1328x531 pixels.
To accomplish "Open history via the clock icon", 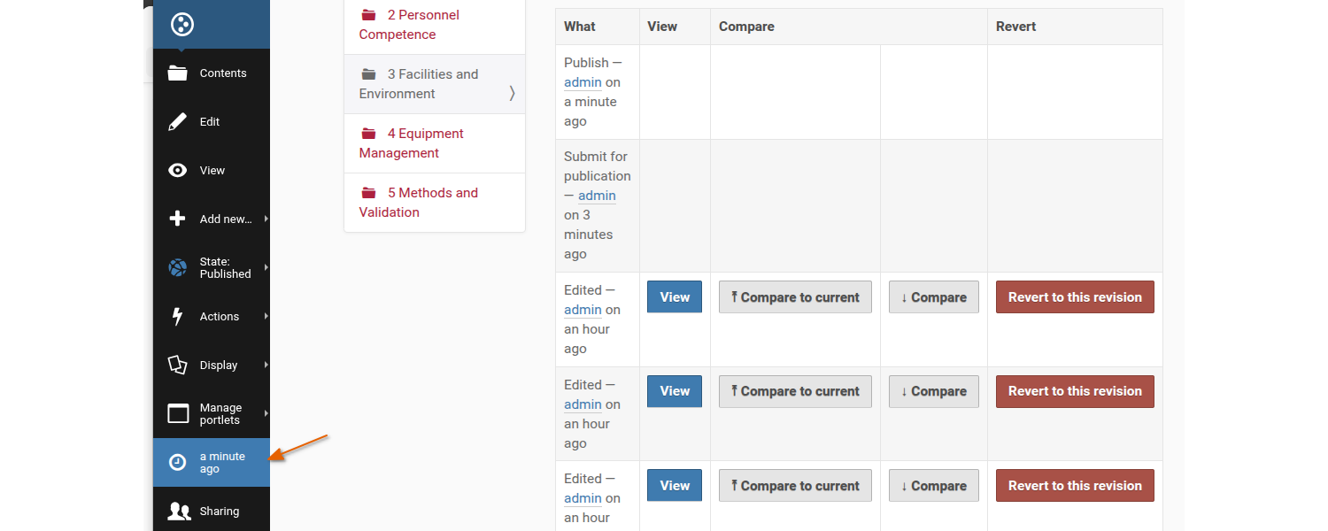I will click(178, 462).
